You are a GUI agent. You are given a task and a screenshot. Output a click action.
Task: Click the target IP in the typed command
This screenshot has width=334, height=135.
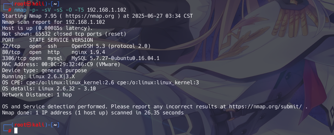pyautogui.click(x=106, y=10)
